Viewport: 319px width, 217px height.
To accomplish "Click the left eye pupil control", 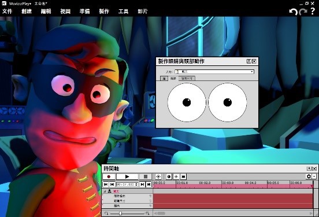I will pos(187,102).
